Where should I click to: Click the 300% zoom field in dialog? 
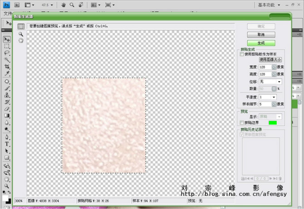click(x=20, y=201)
